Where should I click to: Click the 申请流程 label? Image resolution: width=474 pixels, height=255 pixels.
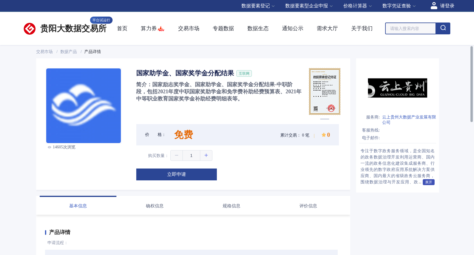coord(57,243)
